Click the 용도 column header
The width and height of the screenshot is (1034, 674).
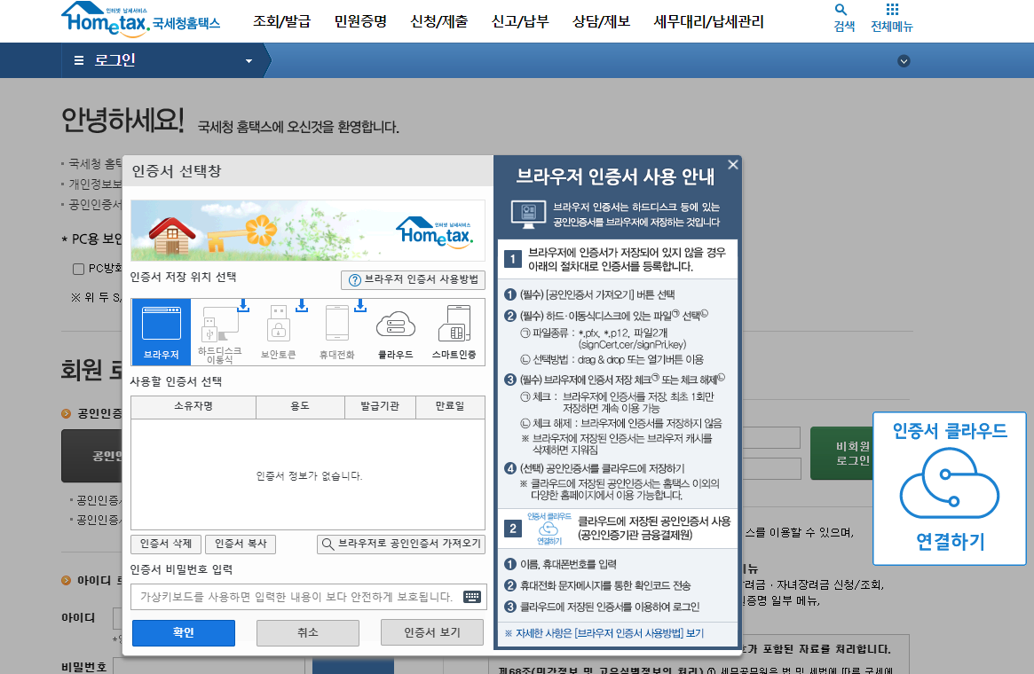coord(300,406)
